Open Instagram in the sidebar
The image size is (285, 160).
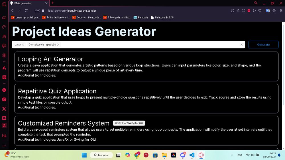click(x=4, y=99)
